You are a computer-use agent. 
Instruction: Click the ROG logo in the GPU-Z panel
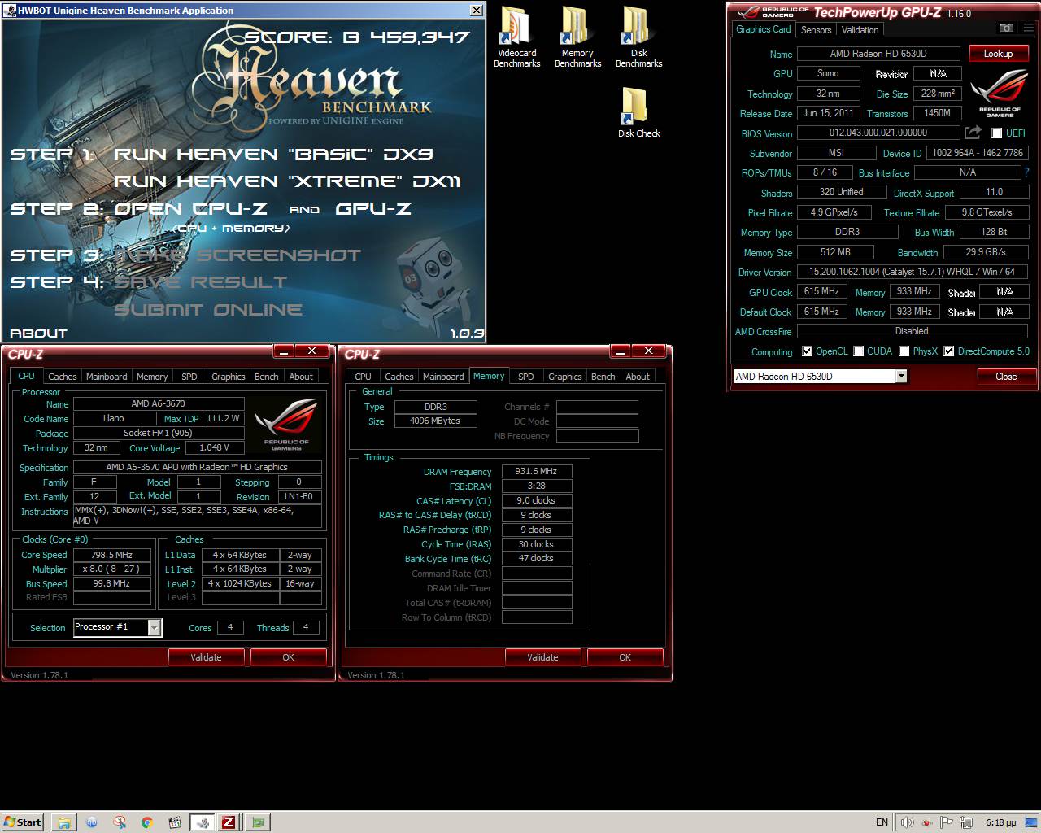click(1000, 92)
